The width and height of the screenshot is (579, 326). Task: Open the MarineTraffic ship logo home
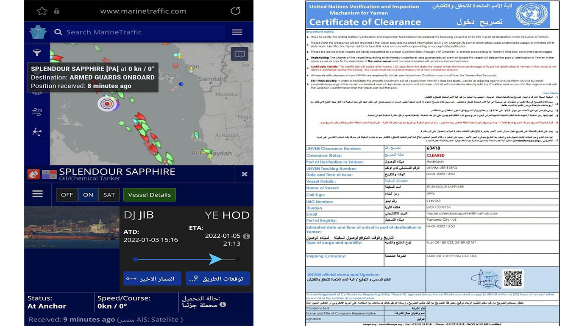point(37,32)
